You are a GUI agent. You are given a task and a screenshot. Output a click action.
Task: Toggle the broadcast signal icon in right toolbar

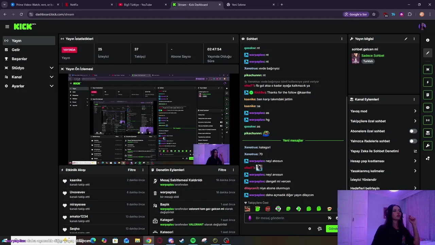pos(428,120)
